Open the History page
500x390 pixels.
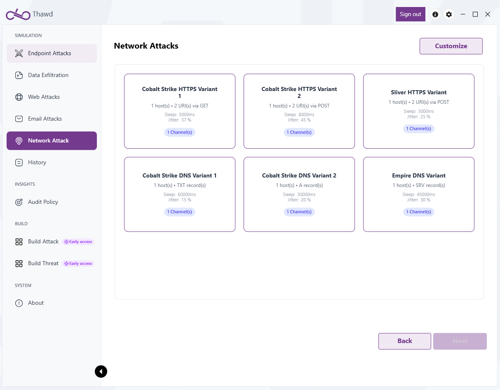(52, 163)
